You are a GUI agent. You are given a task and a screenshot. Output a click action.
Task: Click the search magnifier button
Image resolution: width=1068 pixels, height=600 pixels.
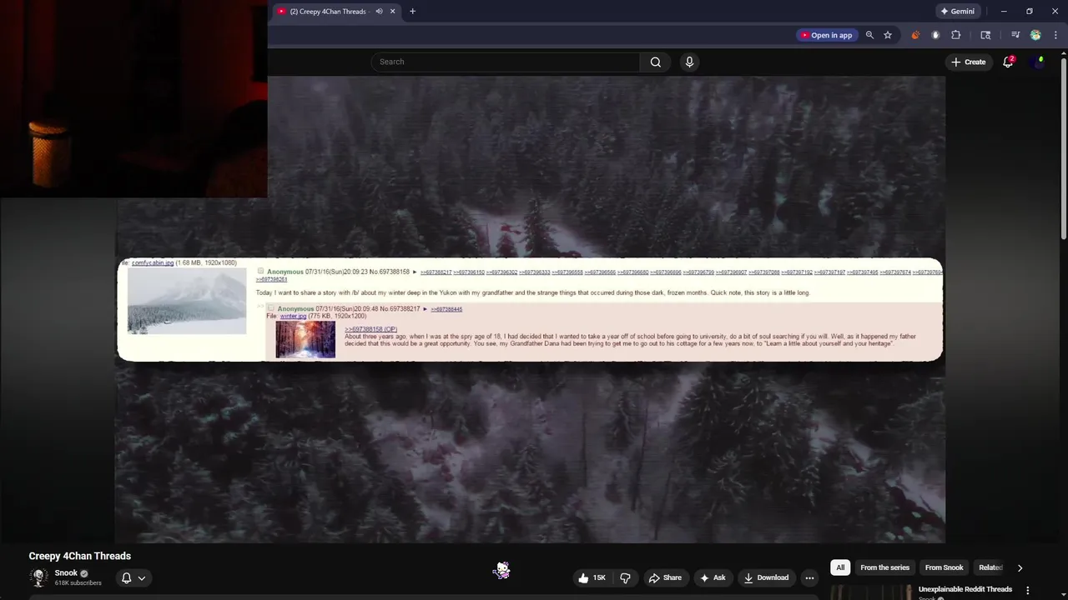point(656,62)
